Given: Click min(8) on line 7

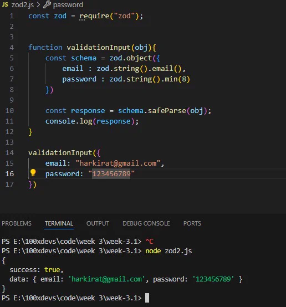Looking at the screenshot, I should 177,79.
